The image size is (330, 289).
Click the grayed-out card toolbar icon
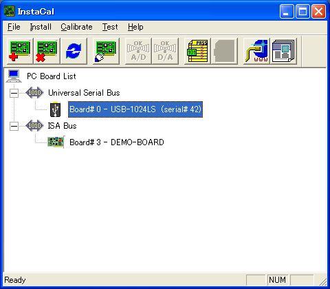[224, 51]
